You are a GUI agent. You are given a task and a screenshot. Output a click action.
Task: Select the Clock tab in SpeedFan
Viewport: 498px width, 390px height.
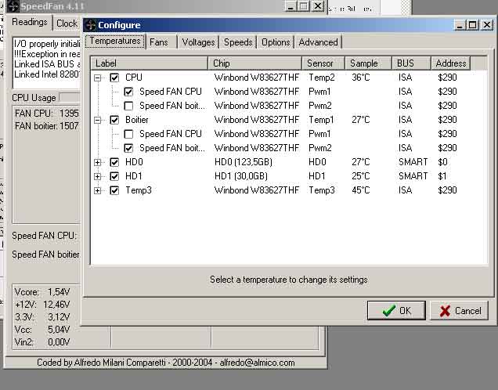coord(67,23)
